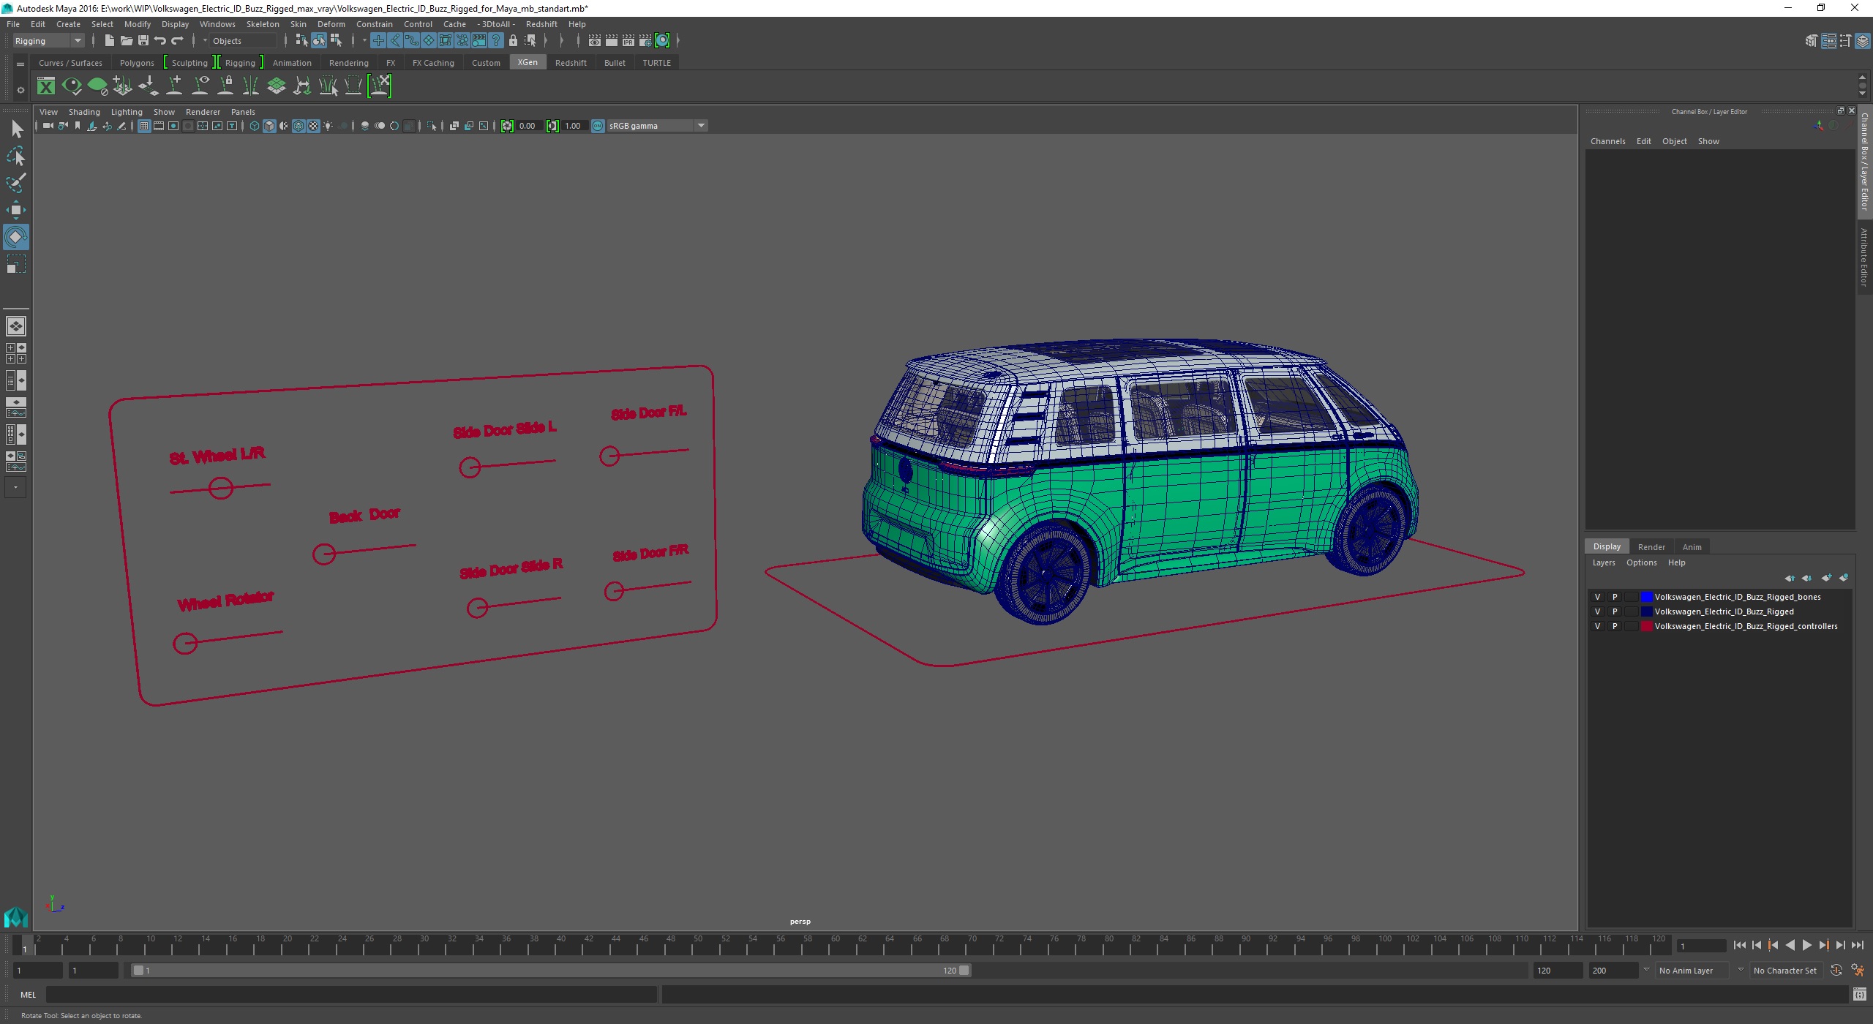Click the timeline range slider bar
The image size is (1873, 1024).
(x=551, y=971)
